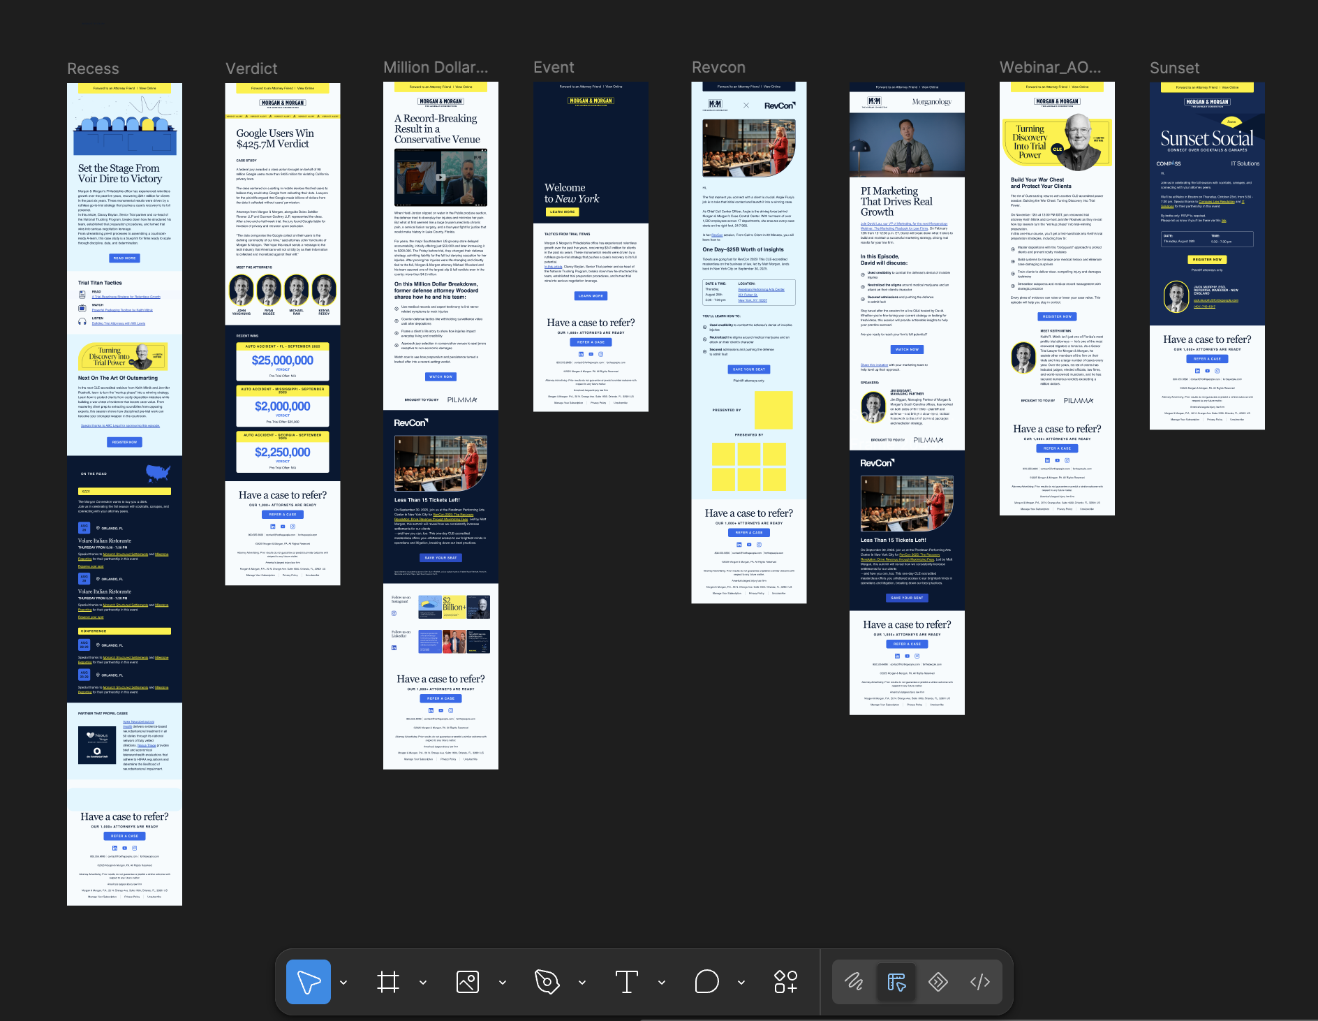Click REGISTER NOW button in Webinar_AO frame
Image resolution: width=1318 pixels, height=1021 pixels.
point(1057,316)
